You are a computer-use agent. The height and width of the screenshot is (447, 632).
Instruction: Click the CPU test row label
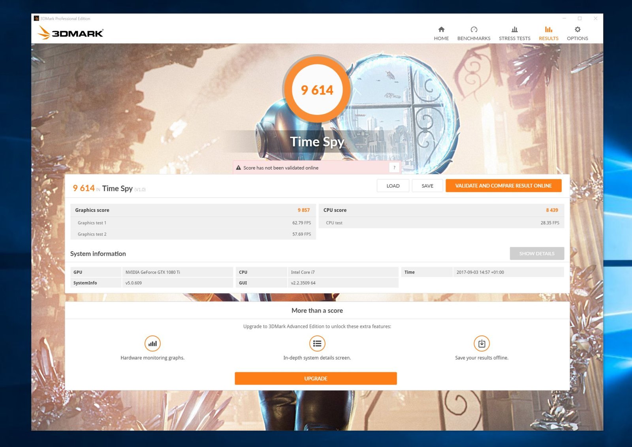pyautogui.click(x=334, y=223)
